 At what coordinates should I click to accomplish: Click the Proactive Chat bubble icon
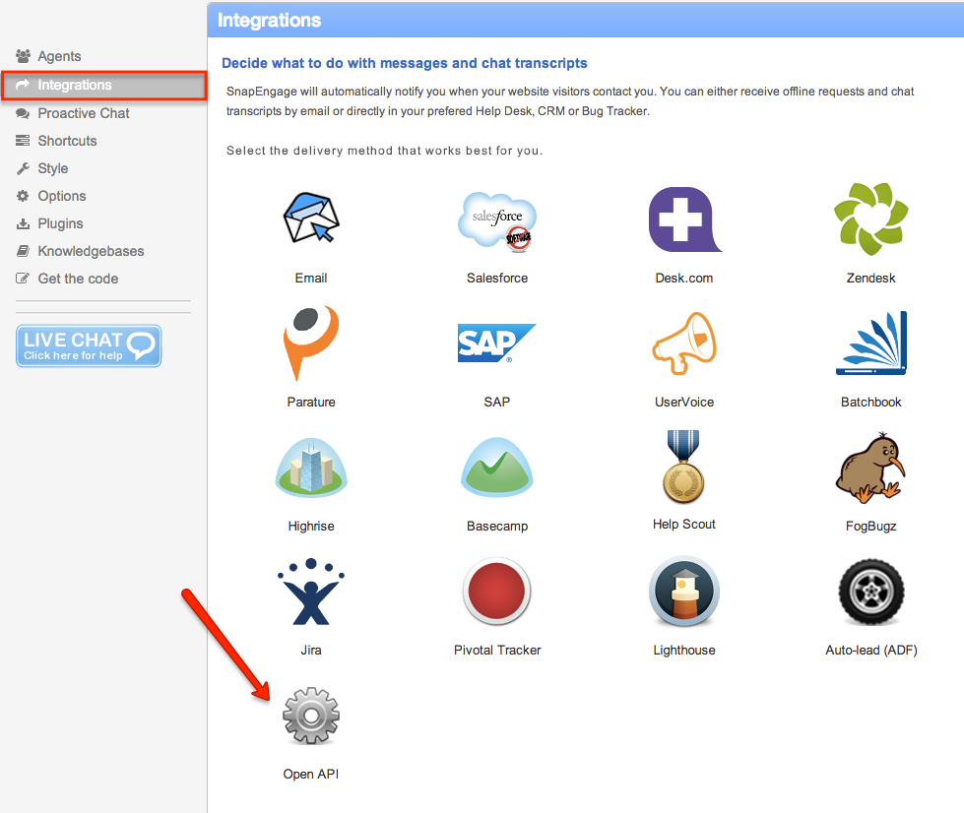(x=23, y=113)
